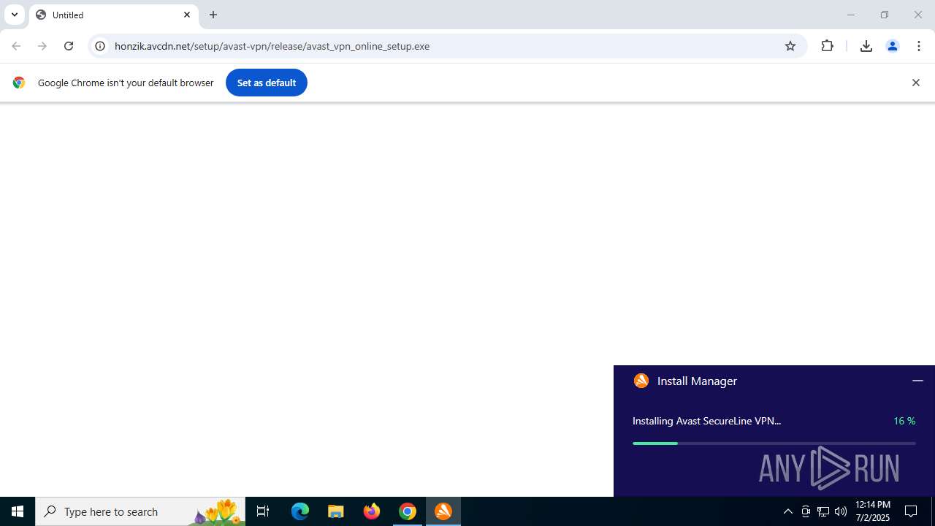Viewport: 935px width, 526px height.
Task: Minimize the Install Manager panel
Action: pos(917,381)
